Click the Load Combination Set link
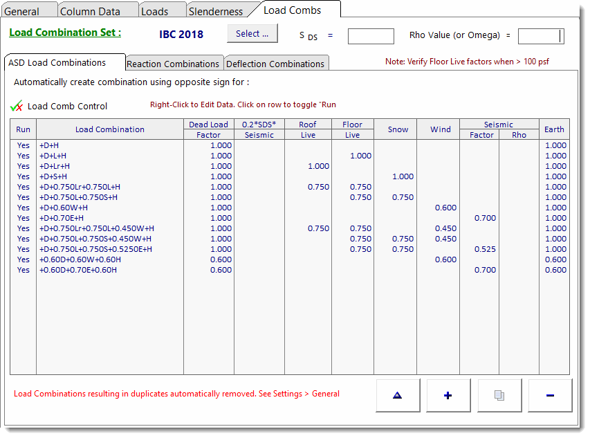The height and width of the screenshot is (438, 590). 65,33
